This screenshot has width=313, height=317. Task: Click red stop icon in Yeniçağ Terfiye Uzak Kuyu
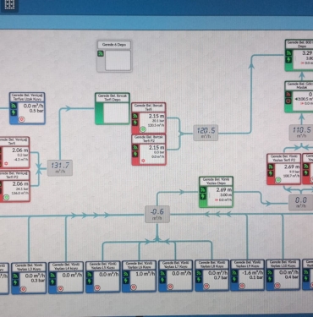[21, 119]
